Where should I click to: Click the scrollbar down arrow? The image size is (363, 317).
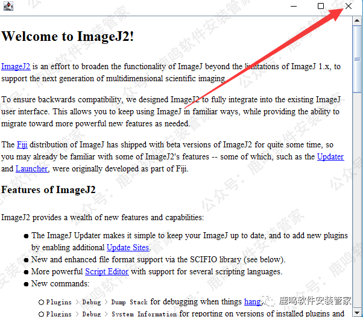coord(357,313)
